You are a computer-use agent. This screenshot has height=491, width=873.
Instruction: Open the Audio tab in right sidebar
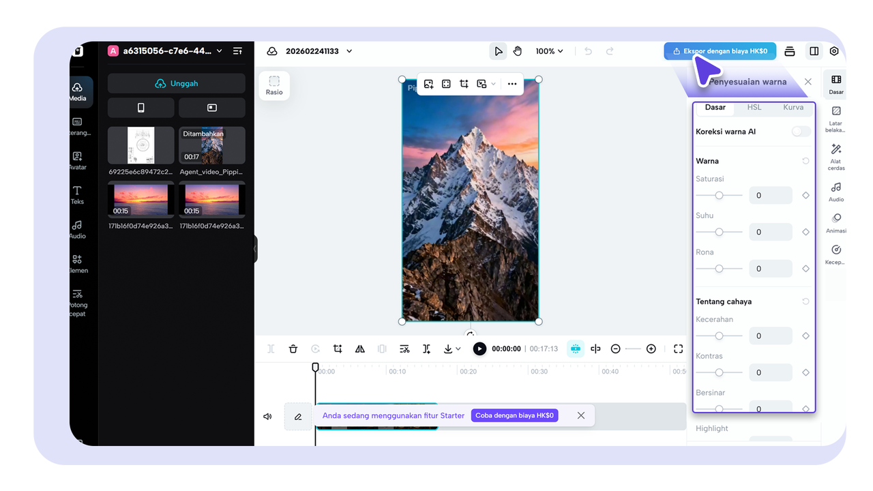[836, 192]
